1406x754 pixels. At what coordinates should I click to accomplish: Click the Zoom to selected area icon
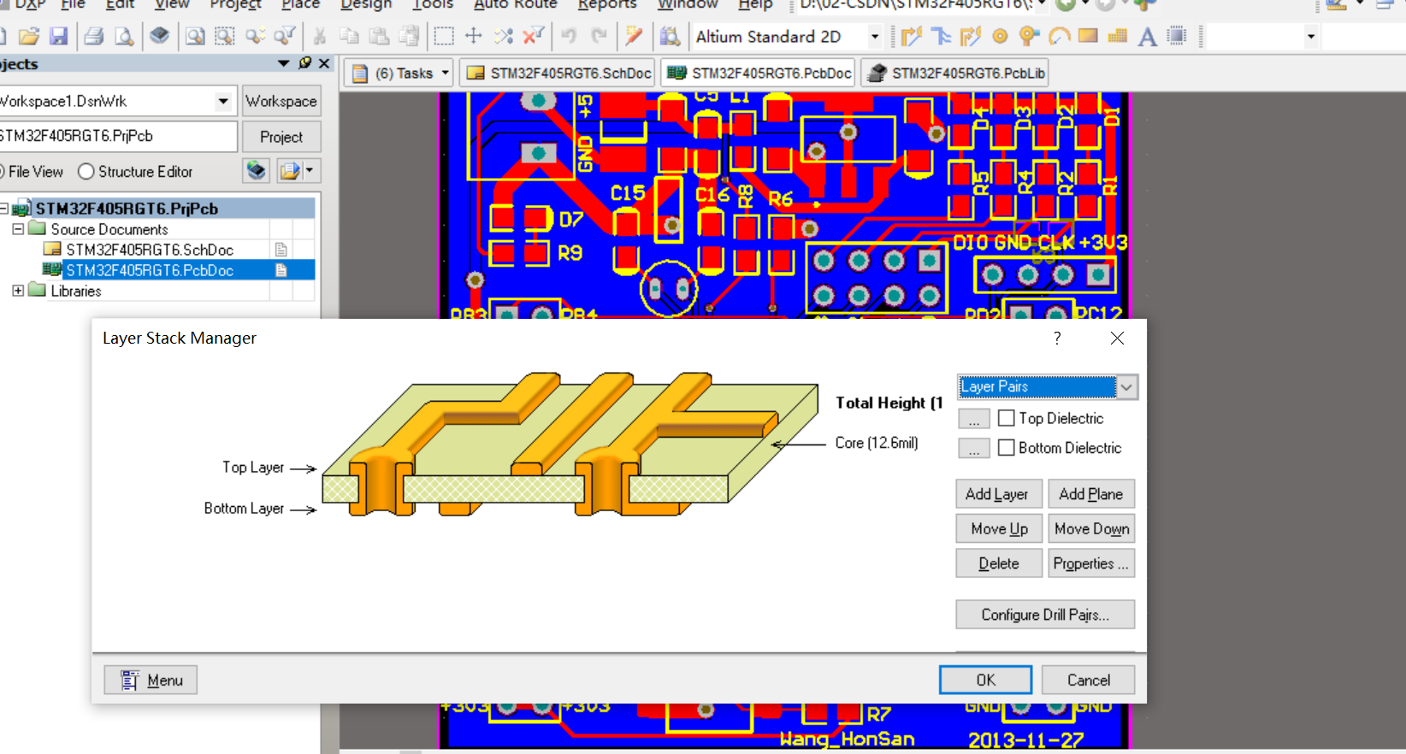point(224,36)
